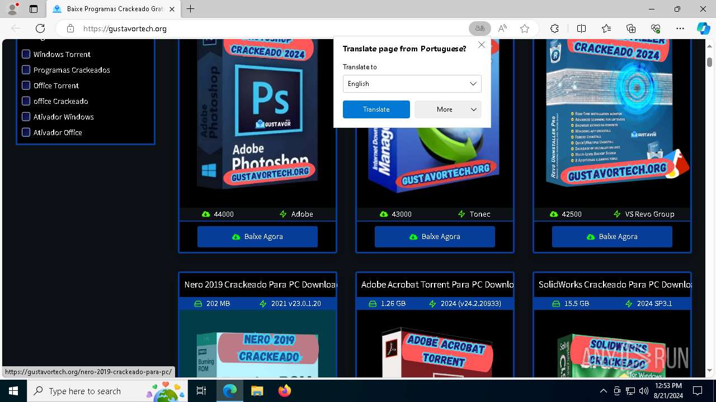
Task: Enable Ativador Office checkbox
Action: (26, 132)
